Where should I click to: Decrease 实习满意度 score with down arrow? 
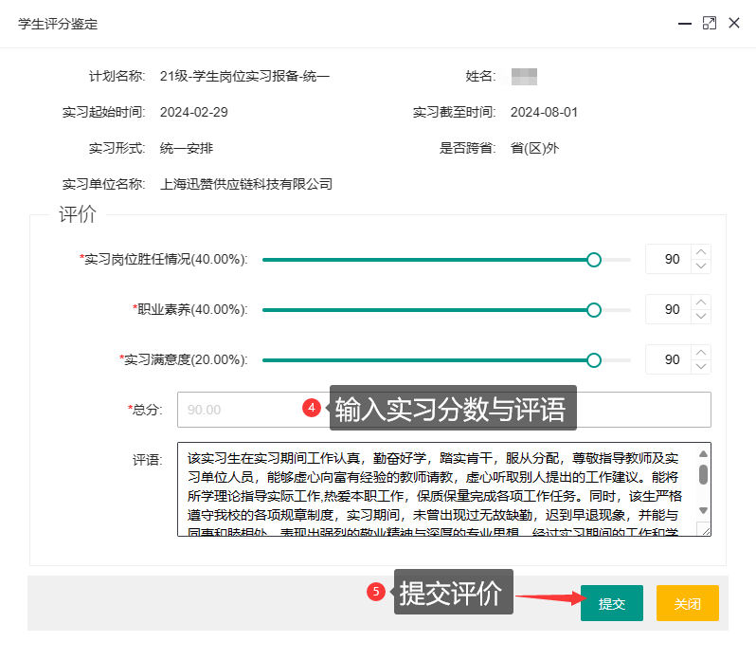(x=701, y=367)
